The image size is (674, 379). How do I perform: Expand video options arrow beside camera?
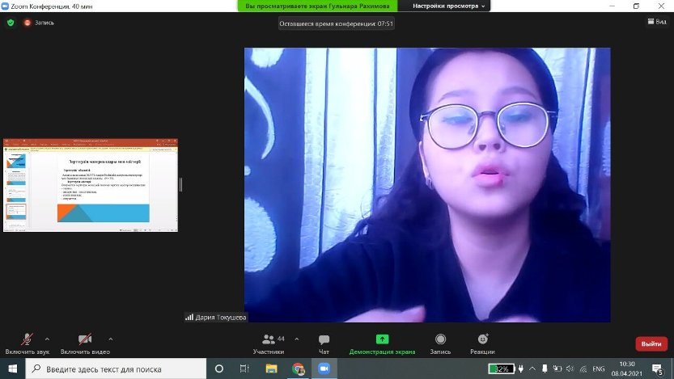pyautogui.click(x=110, y=339)
